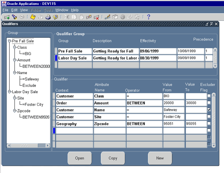Open Help with the question mark icon
Image resolution: width=224 pixels, height=173 pixels.
[x=148, y=17]
